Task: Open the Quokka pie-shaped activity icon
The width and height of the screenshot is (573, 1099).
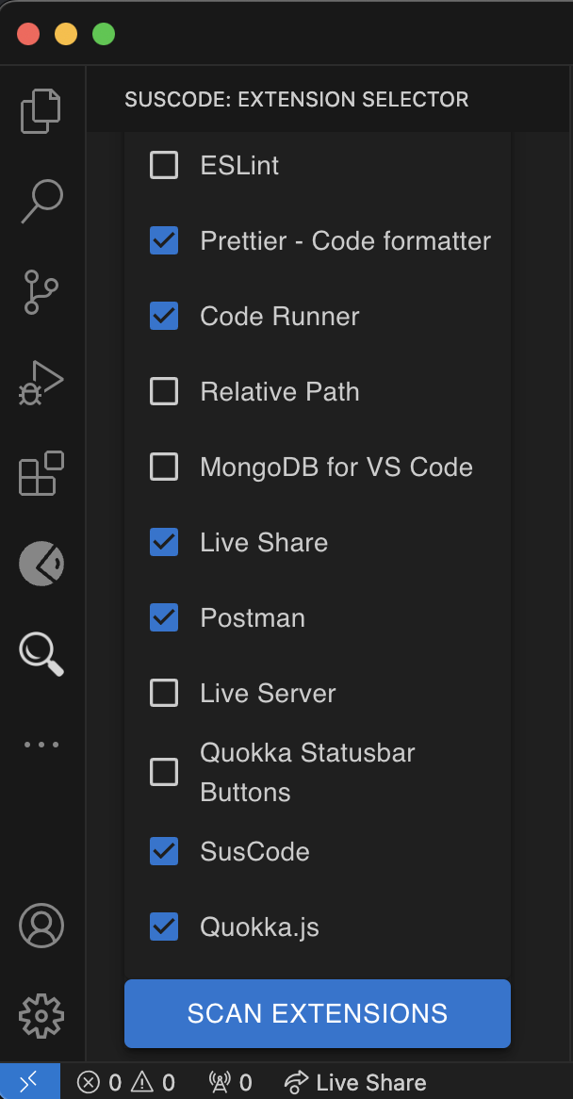Action: [41, 563]
